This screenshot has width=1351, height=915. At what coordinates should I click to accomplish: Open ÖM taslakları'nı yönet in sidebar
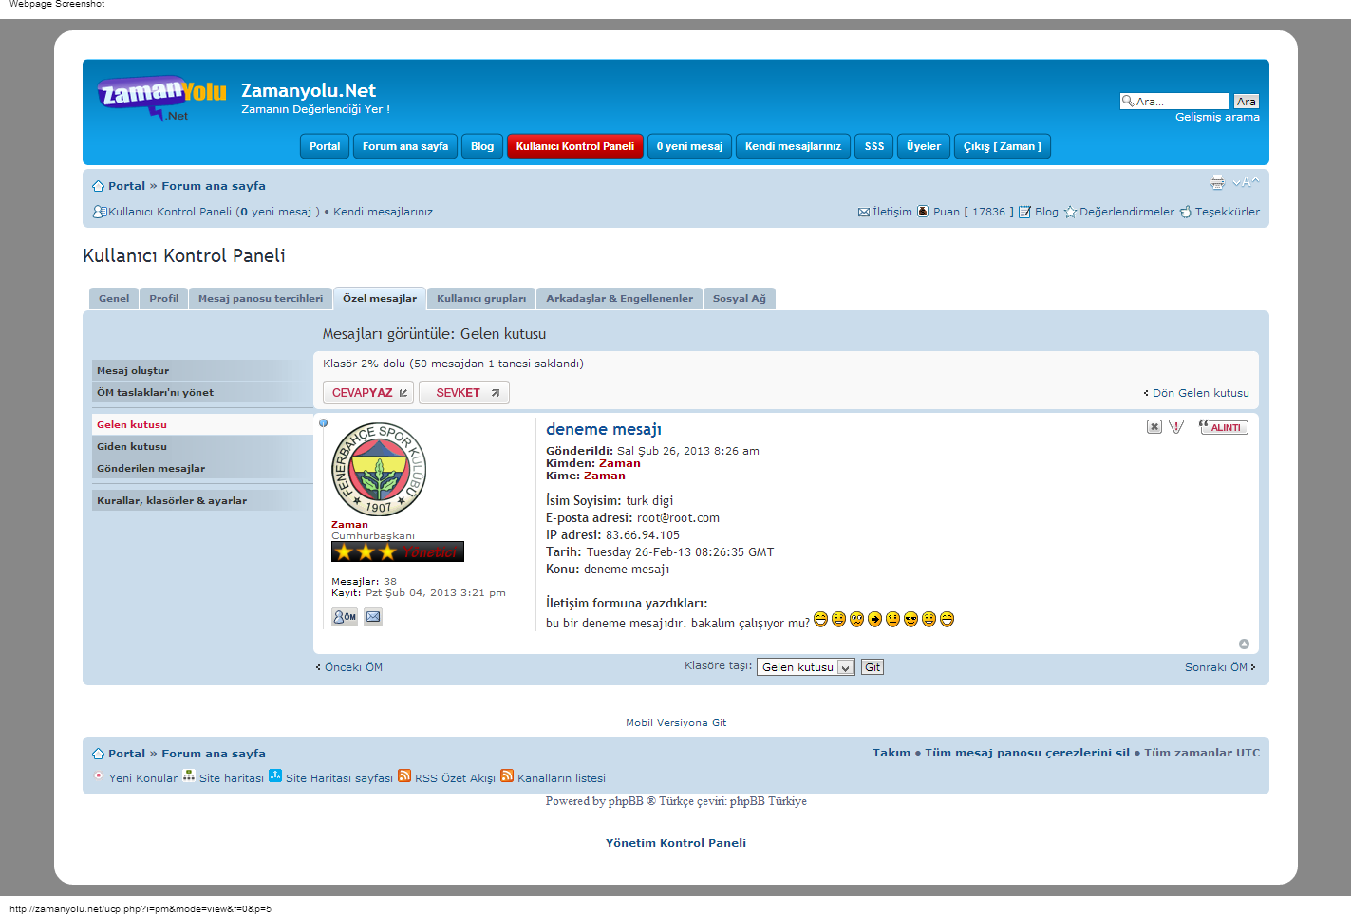coord(202,392)
